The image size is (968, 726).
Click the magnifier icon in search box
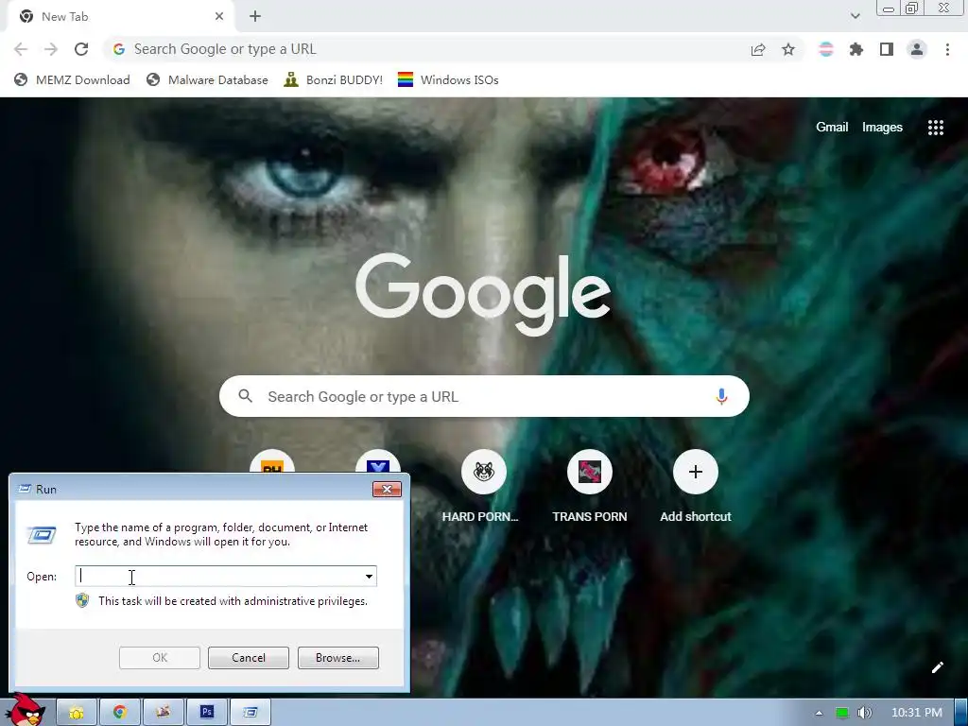[245, 396]
